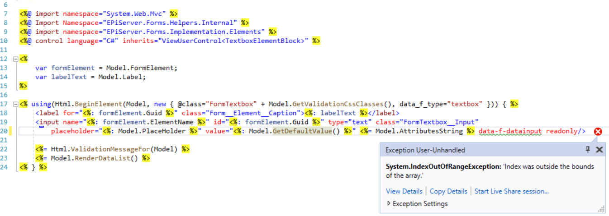The image size is (609, 216).
Task: Click the readonly attribute on line 20
Action: tap(561, 131)
